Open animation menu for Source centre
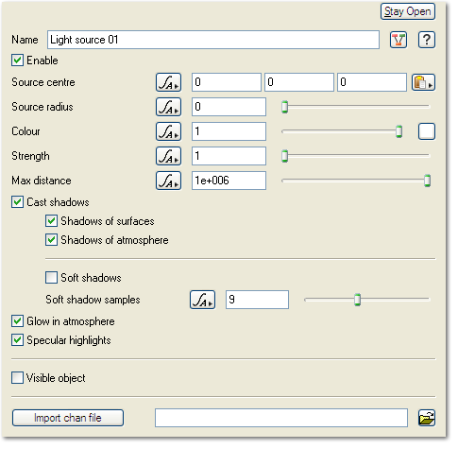This screenshot has height=449, width=458. coord(168,82)
